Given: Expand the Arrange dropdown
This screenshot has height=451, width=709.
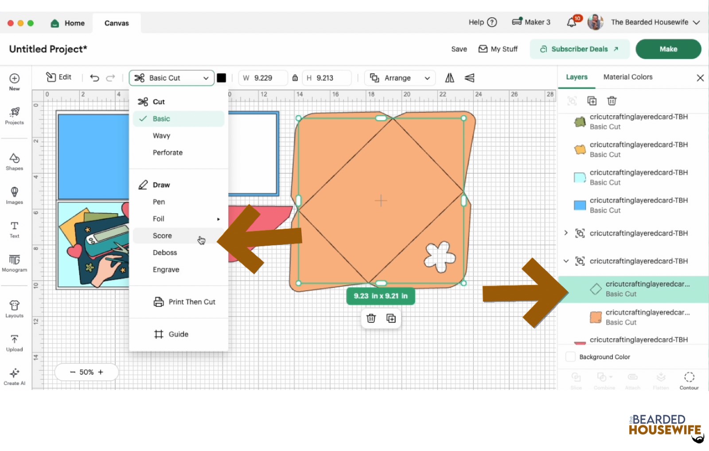Looking at the screenshot, I should tap(400, 78).
